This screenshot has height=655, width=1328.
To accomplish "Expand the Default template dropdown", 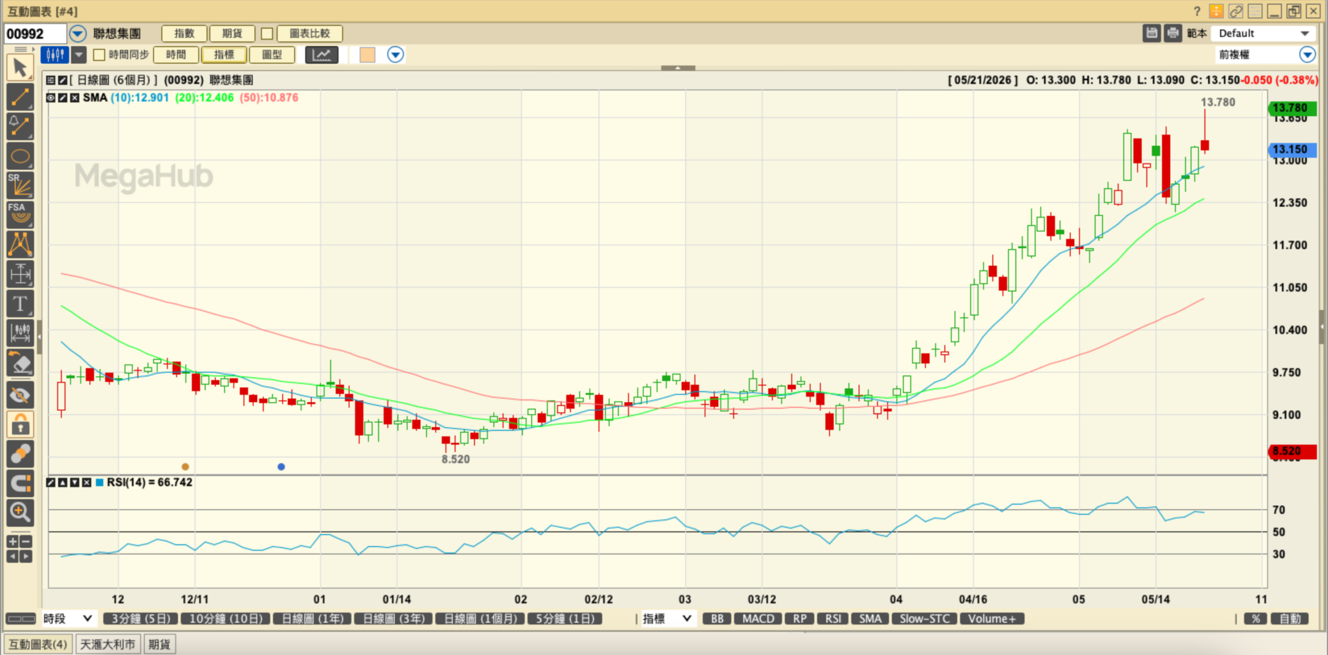I will point(1264,33).
